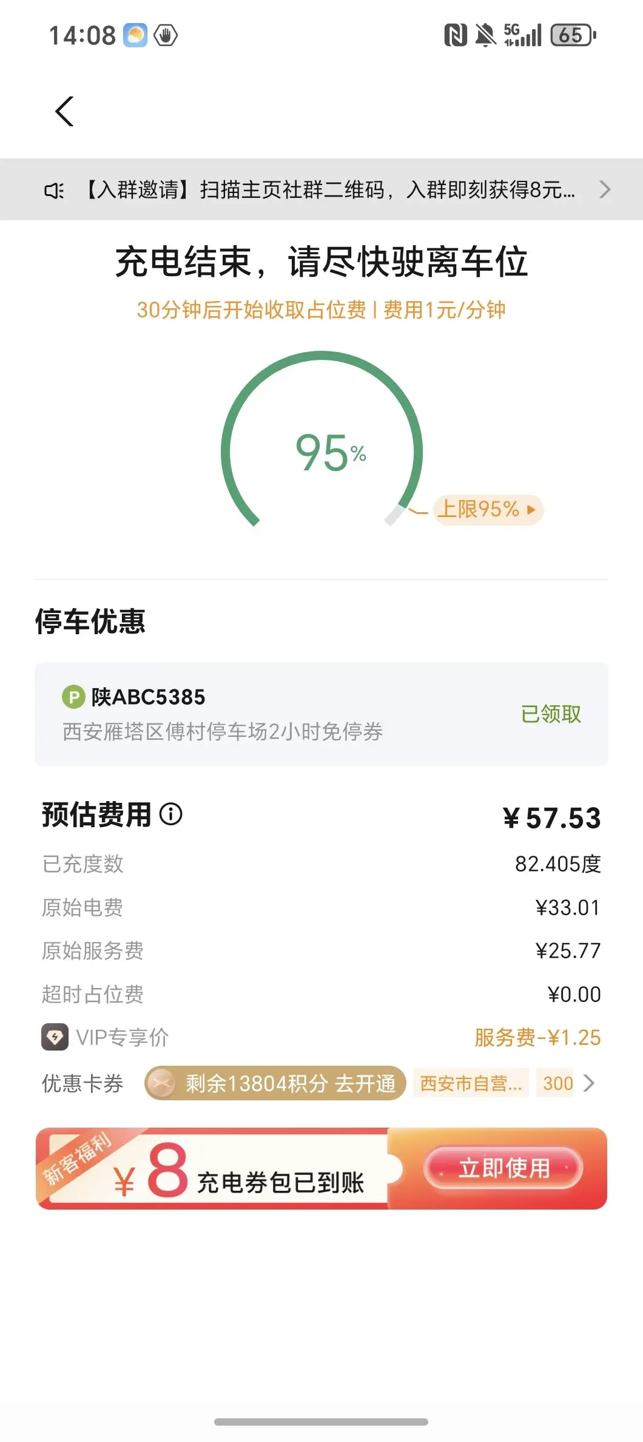This screenshot has height=1442, width=643.
Task: Tap the 服务费-¥1.25 VIP discount
Action: click(537, 1038)
